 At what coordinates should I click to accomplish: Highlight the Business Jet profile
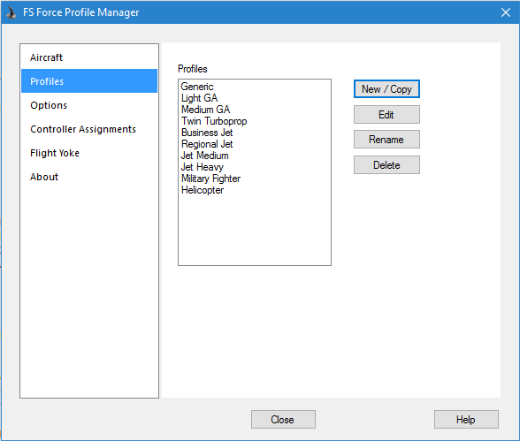pyautogui.click(x=207, y=133)
